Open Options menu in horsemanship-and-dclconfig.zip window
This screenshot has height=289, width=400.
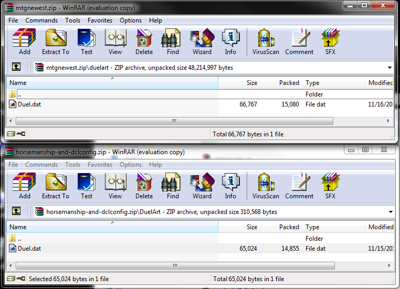[131, 165]
